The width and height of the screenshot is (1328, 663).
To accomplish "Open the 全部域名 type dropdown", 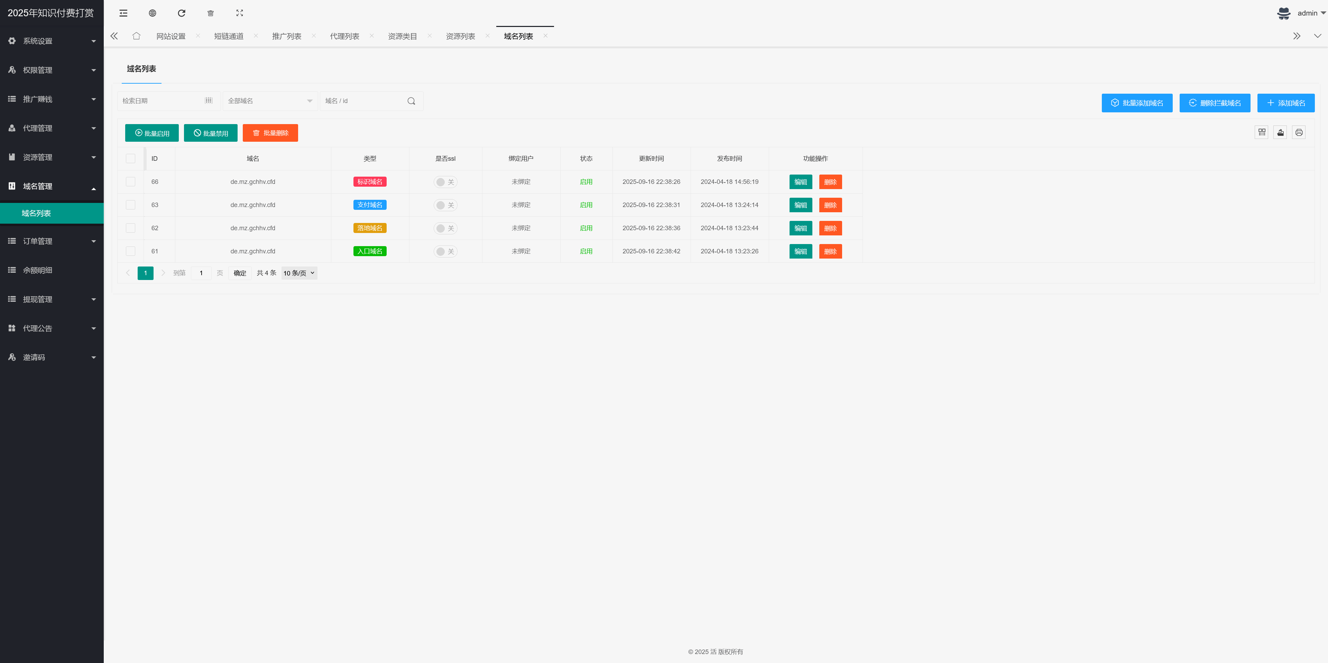I will pyautogui.click(x=270, y=101).
